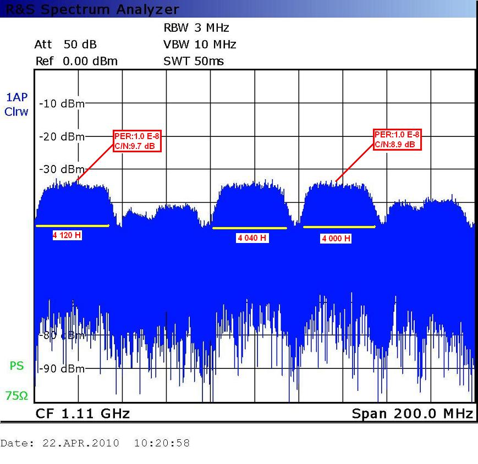Click the yellow bandwidth line above 4 040 H
Viewport: 478px width, 464px height.
pyautogui.click(x=249, y=228)
